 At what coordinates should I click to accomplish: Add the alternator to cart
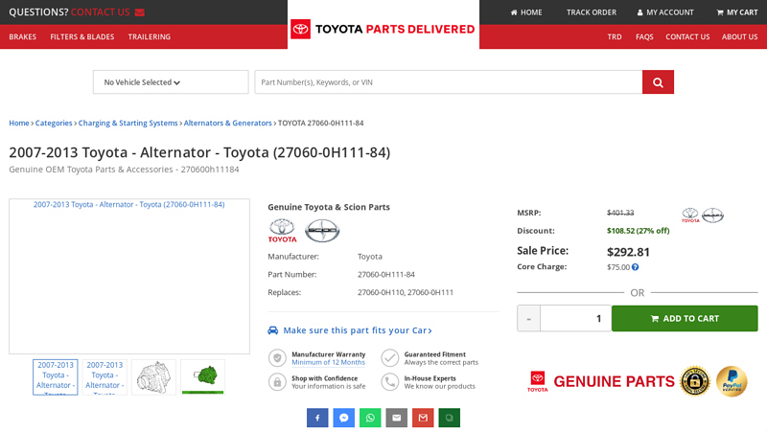[x=685, y=319]
